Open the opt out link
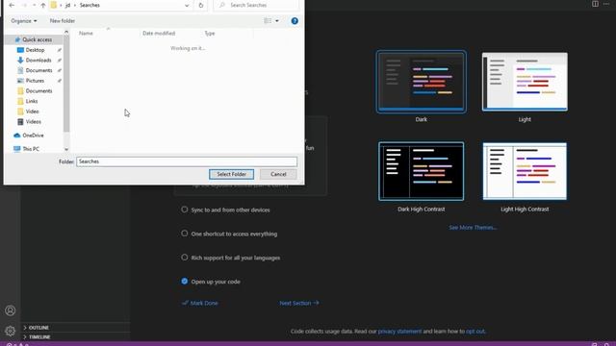This screenshot has width=616, height=346. click(475, 332)
